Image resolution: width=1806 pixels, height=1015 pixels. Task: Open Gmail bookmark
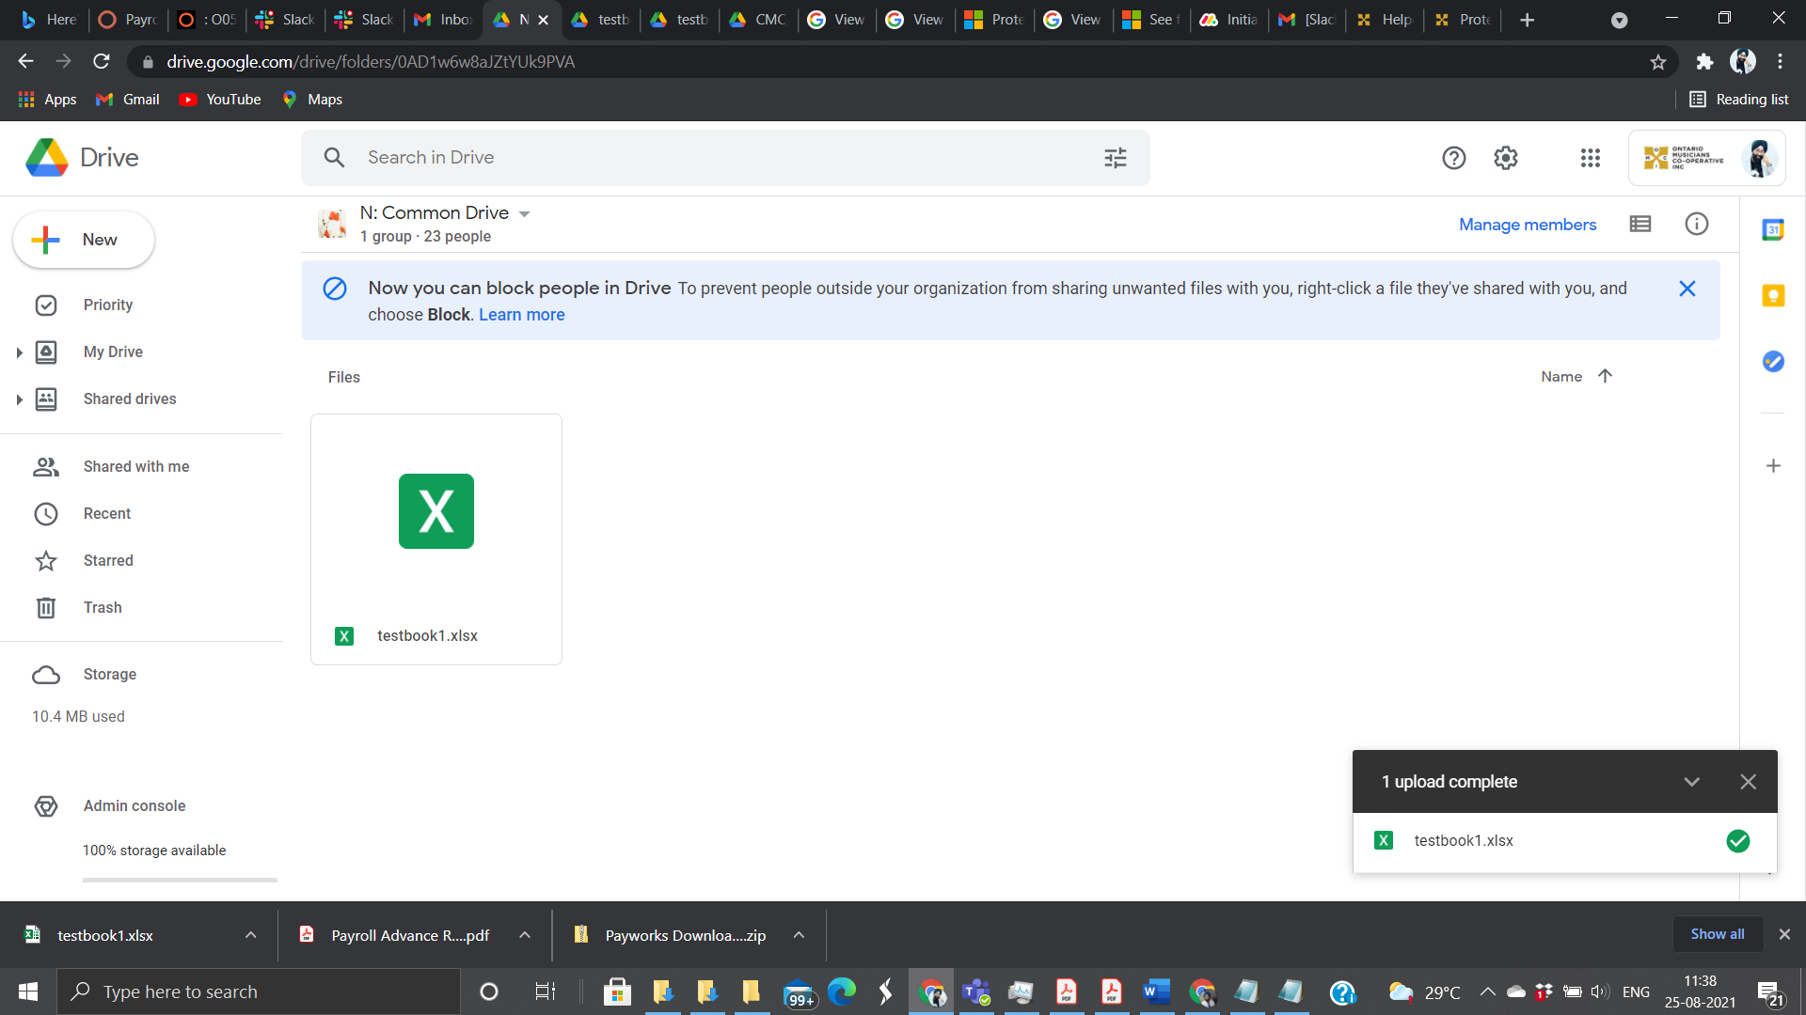[128, 100]
